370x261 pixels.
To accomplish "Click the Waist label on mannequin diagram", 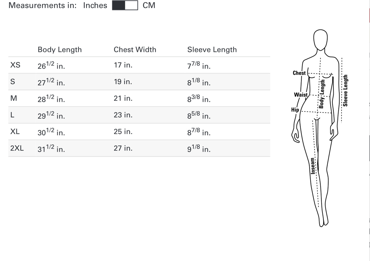I will pos(301,95).
